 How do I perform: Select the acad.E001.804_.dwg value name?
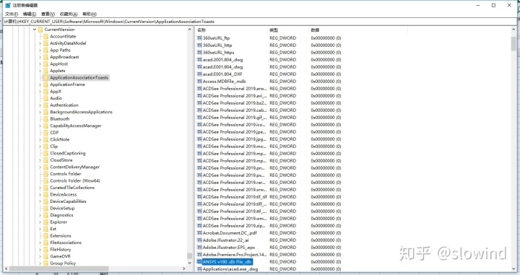tap(222, 67)
